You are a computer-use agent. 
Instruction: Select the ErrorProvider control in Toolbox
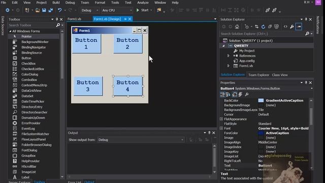click(x=30, y=123)
